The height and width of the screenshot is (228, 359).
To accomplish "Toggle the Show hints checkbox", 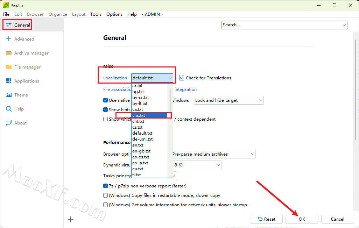I will pyautogui.click(x=106, y=110).
